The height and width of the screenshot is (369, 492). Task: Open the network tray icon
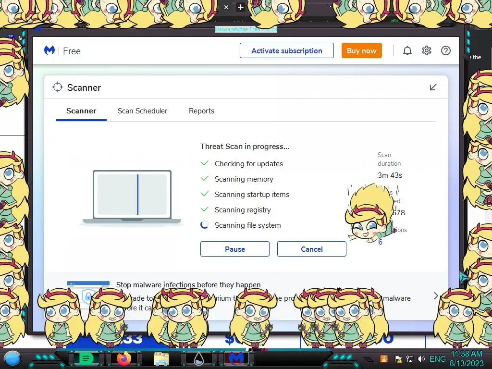click(410, 358)
